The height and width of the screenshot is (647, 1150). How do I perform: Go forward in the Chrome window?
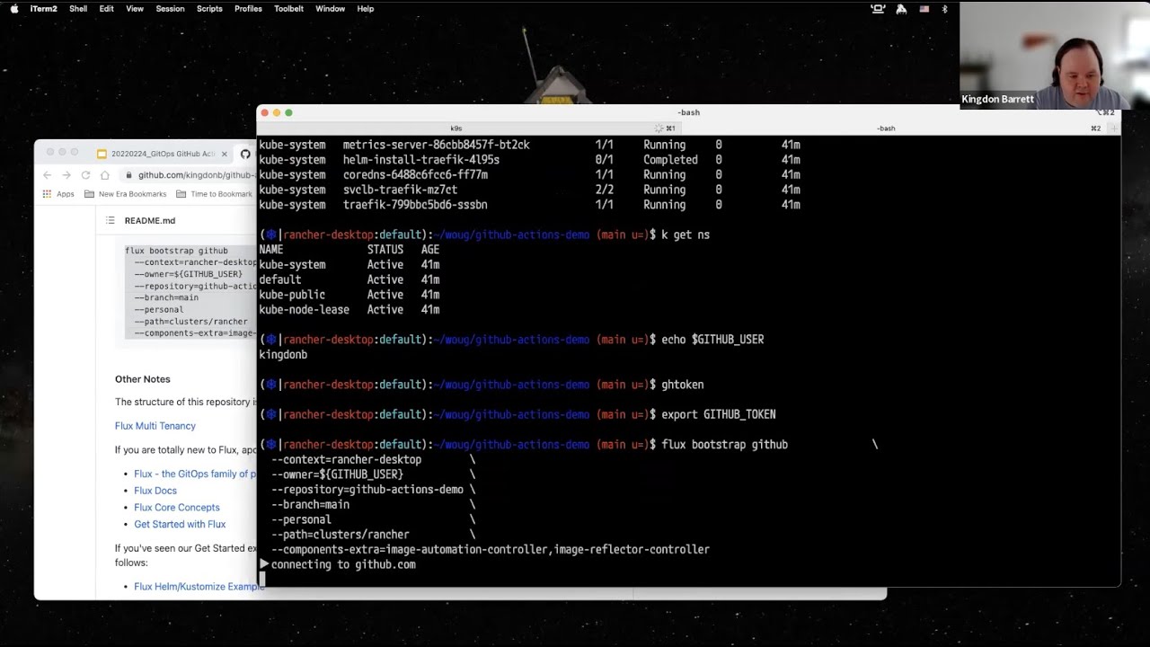pyautogui.click(x=66, y=175)
